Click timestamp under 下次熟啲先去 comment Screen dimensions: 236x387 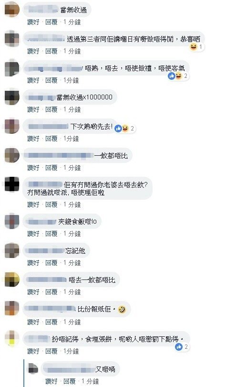(x=71, y=139)
